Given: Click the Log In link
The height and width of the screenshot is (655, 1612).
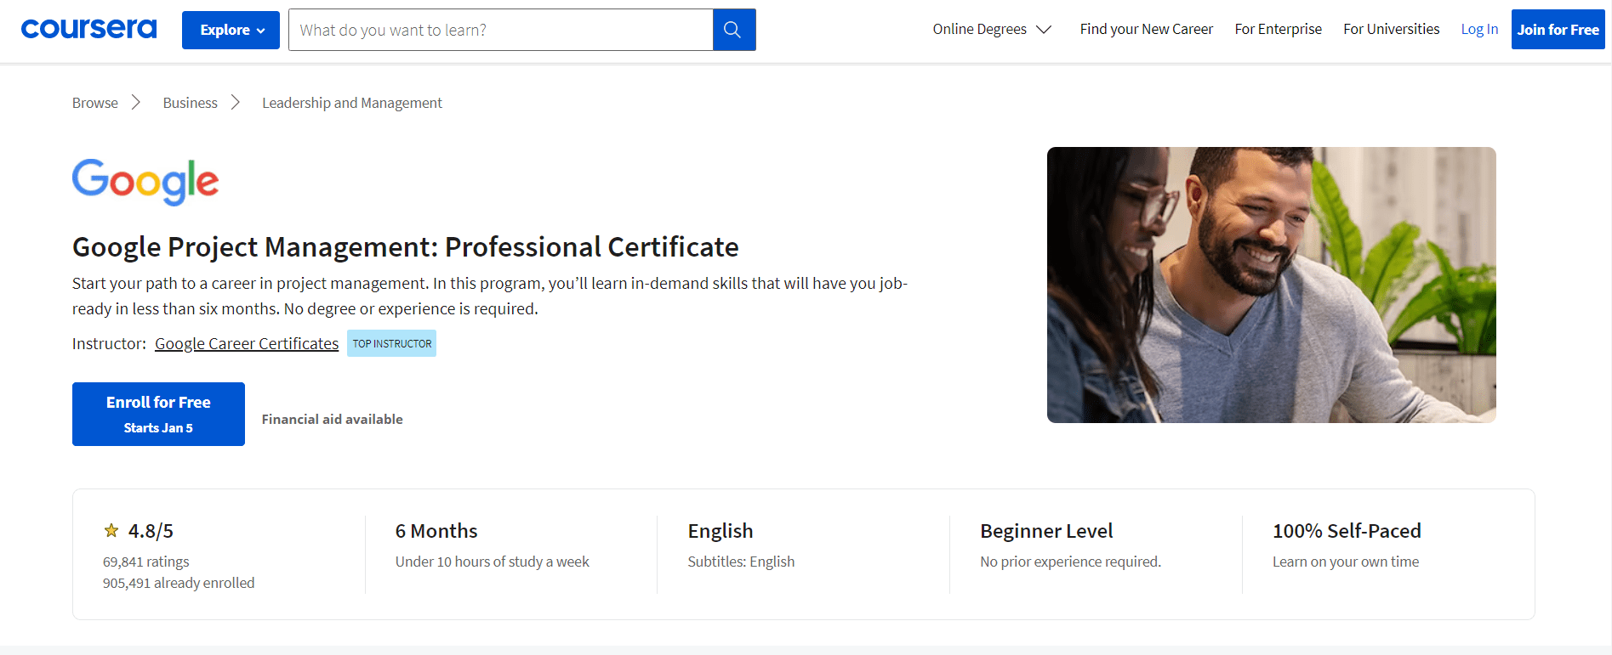Looking at the screenshot, I should 1479,29.
